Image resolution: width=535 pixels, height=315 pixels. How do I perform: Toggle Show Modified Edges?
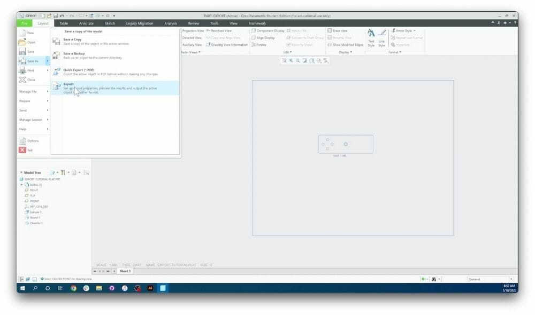coord(348,45)
